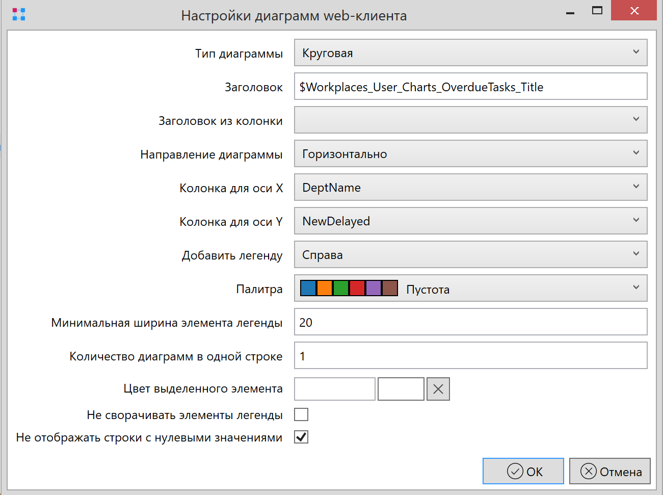Expand the 'Заголовок из колонки' combo box

click(470, 120)
